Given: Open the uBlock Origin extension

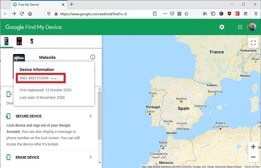Looking at the screenshot, I should pyautogui.click(x=229, y=14).
